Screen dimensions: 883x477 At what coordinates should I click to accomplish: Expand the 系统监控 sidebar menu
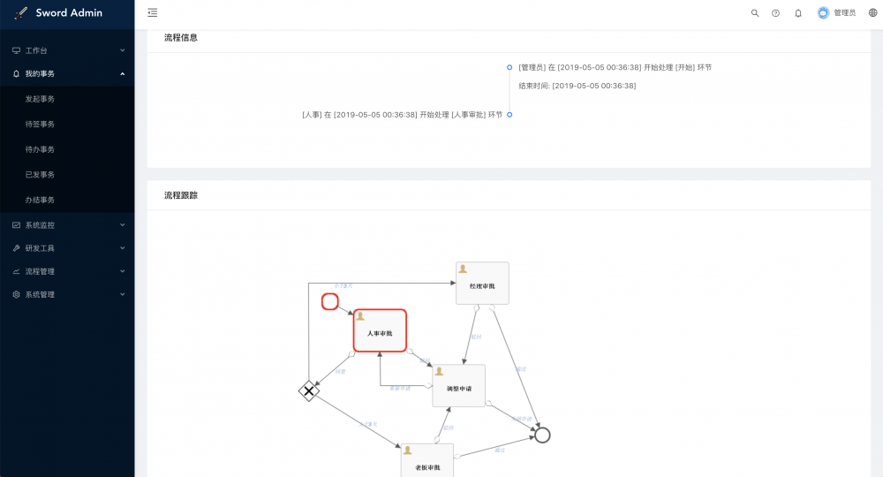[67, 225]
